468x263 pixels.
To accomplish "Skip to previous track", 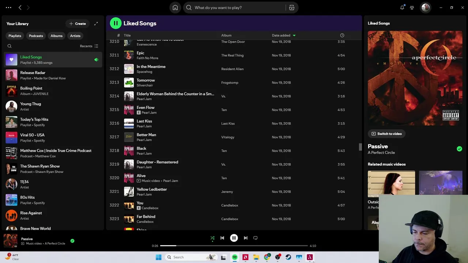I will tap(222, 238).
